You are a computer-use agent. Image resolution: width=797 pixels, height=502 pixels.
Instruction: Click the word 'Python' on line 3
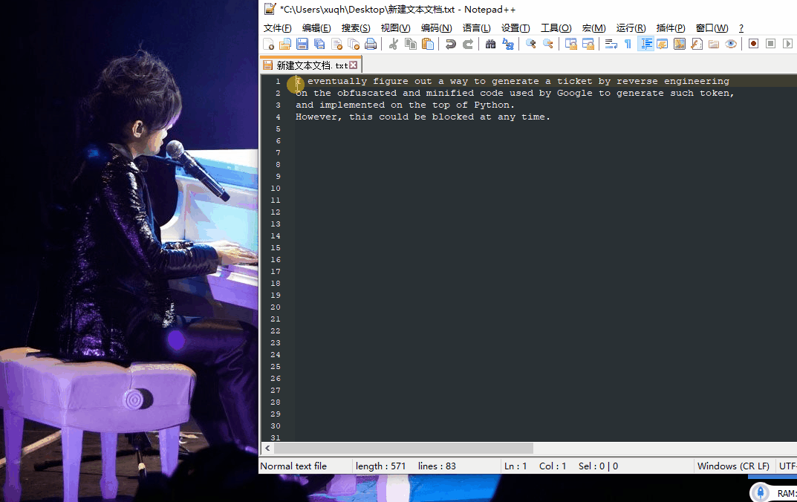pyautogui.click(x=492, y=105)
